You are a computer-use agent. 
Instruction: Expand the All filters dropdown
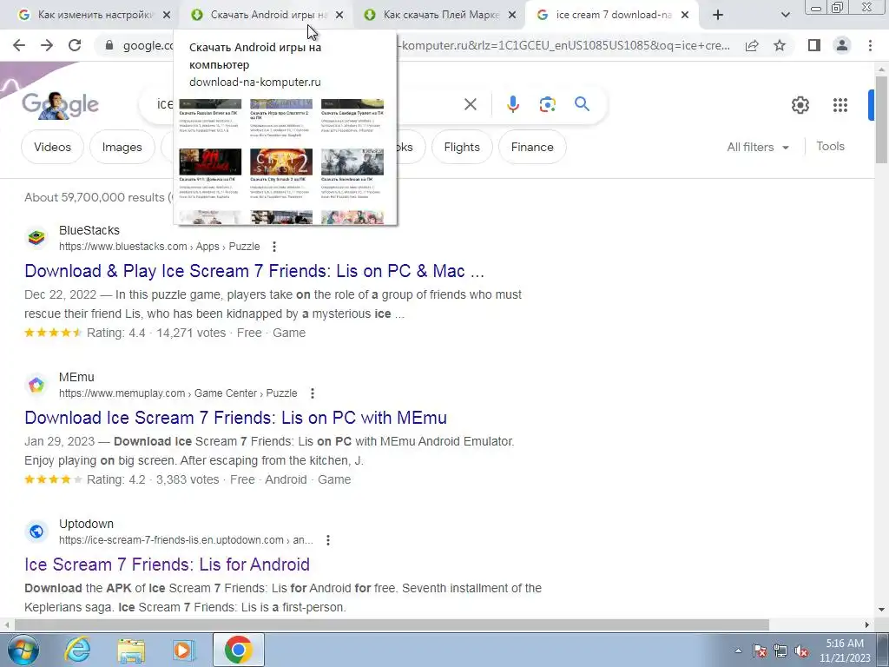[757, 147]
